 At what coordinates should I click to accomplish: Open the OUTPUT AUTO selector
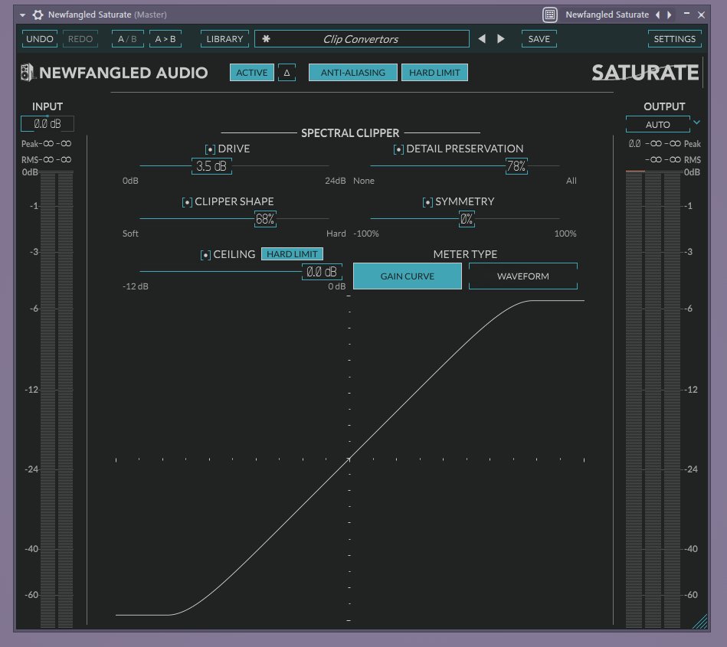coord(658,124)
